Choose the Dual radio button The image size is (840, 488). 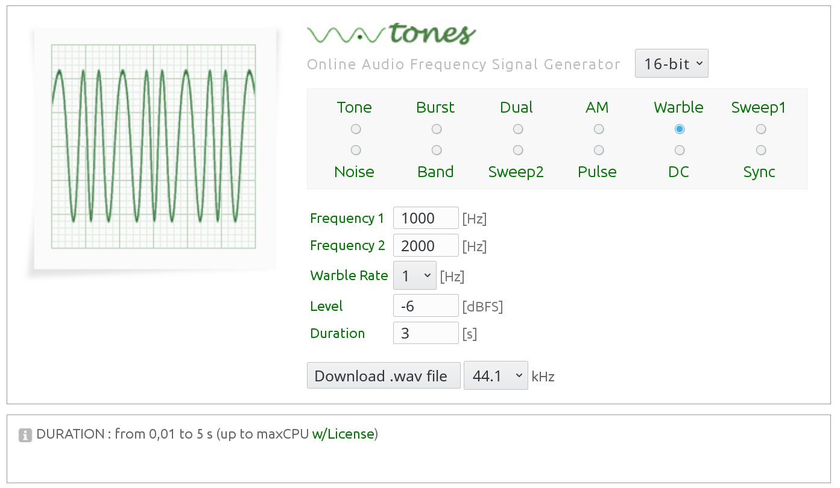tap(517, 129)
